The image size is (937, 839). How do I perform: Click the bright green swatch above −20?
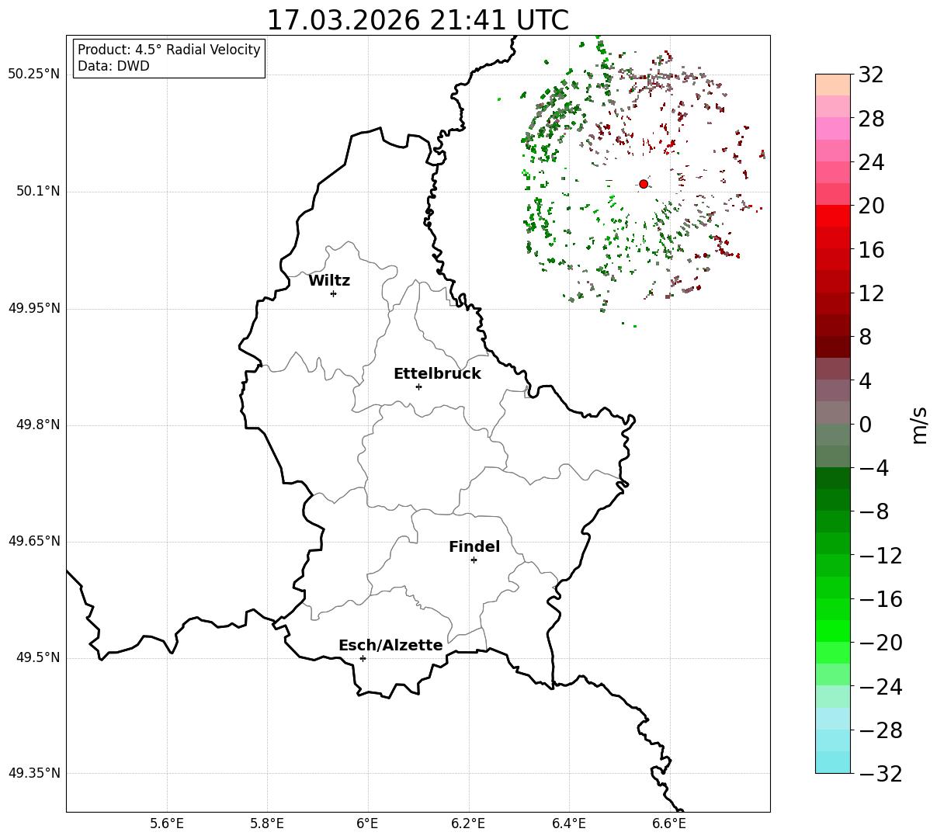pos(833,631)
